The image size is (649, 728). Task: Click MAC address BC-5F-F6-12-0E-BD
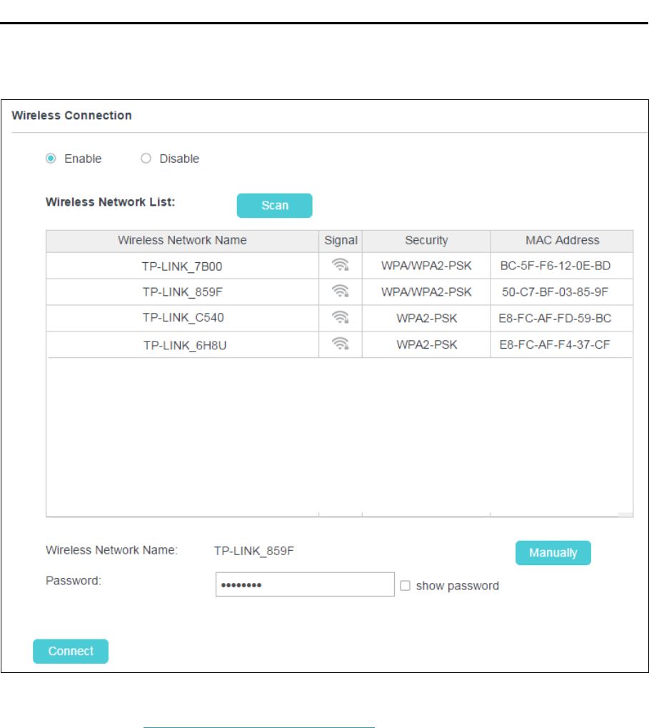555,266
